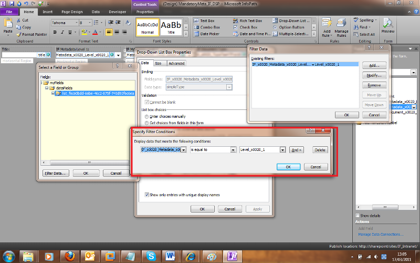Toggle 'Show only entries with unique display names'

pyautogui.click(x=146, y=195)
